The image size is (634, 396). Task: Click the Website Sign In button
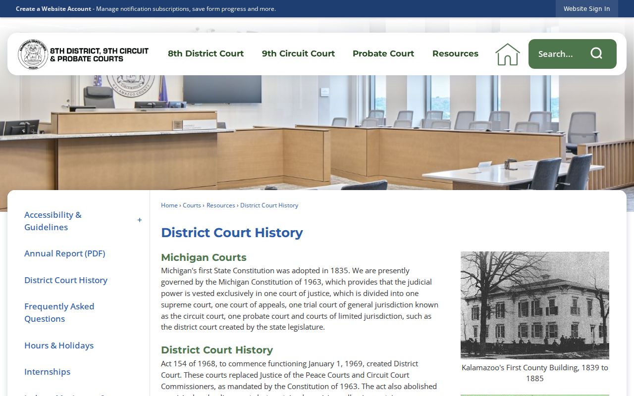pos(586,9)
